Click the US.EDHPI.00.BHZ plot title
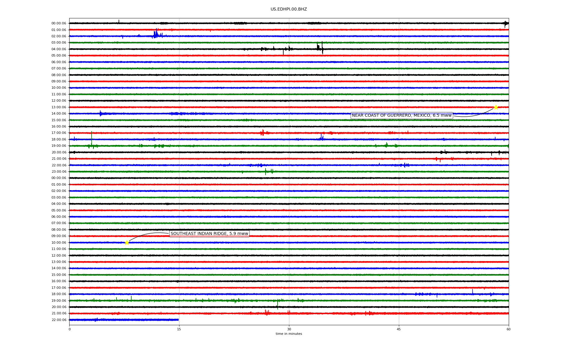The height and width of the screenshot is (361, 578). coord(288,9)
